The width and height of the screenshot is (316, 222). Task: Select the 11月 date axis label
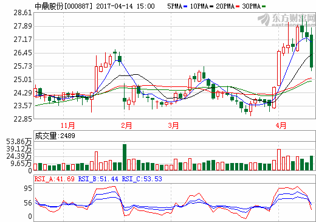(67, 125)
